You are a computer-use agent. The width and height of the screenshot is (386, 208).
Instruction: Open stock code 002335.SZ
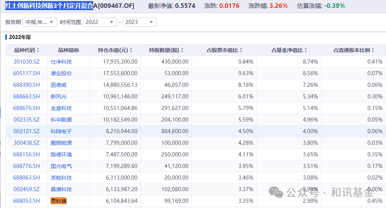pyautogui.click(x=26, y=120)
